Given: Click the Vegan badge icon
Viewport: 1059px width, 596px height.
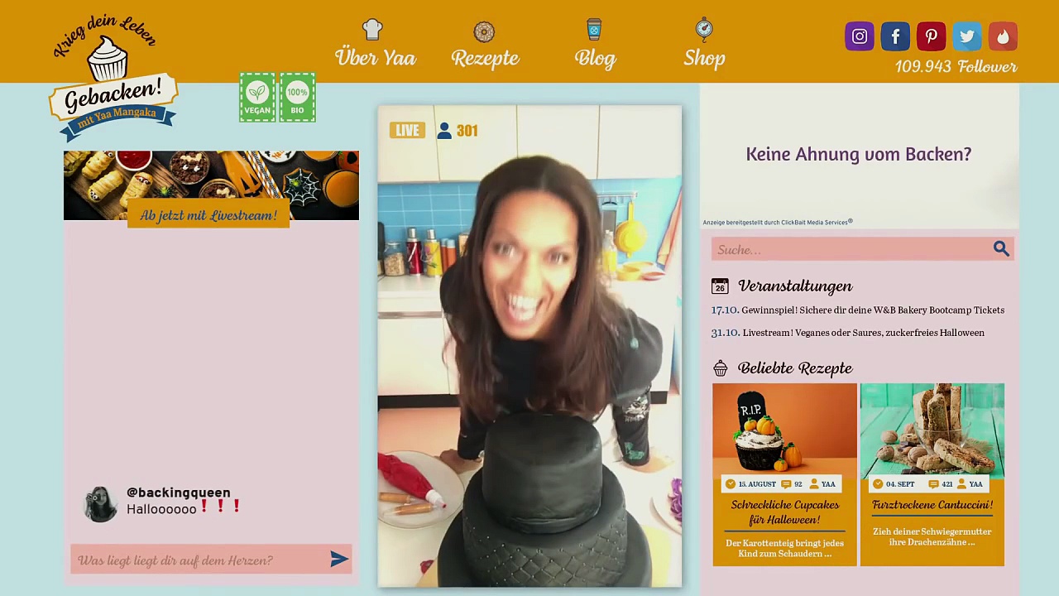Looking at the screenshot, I should (x=257, y=98).
